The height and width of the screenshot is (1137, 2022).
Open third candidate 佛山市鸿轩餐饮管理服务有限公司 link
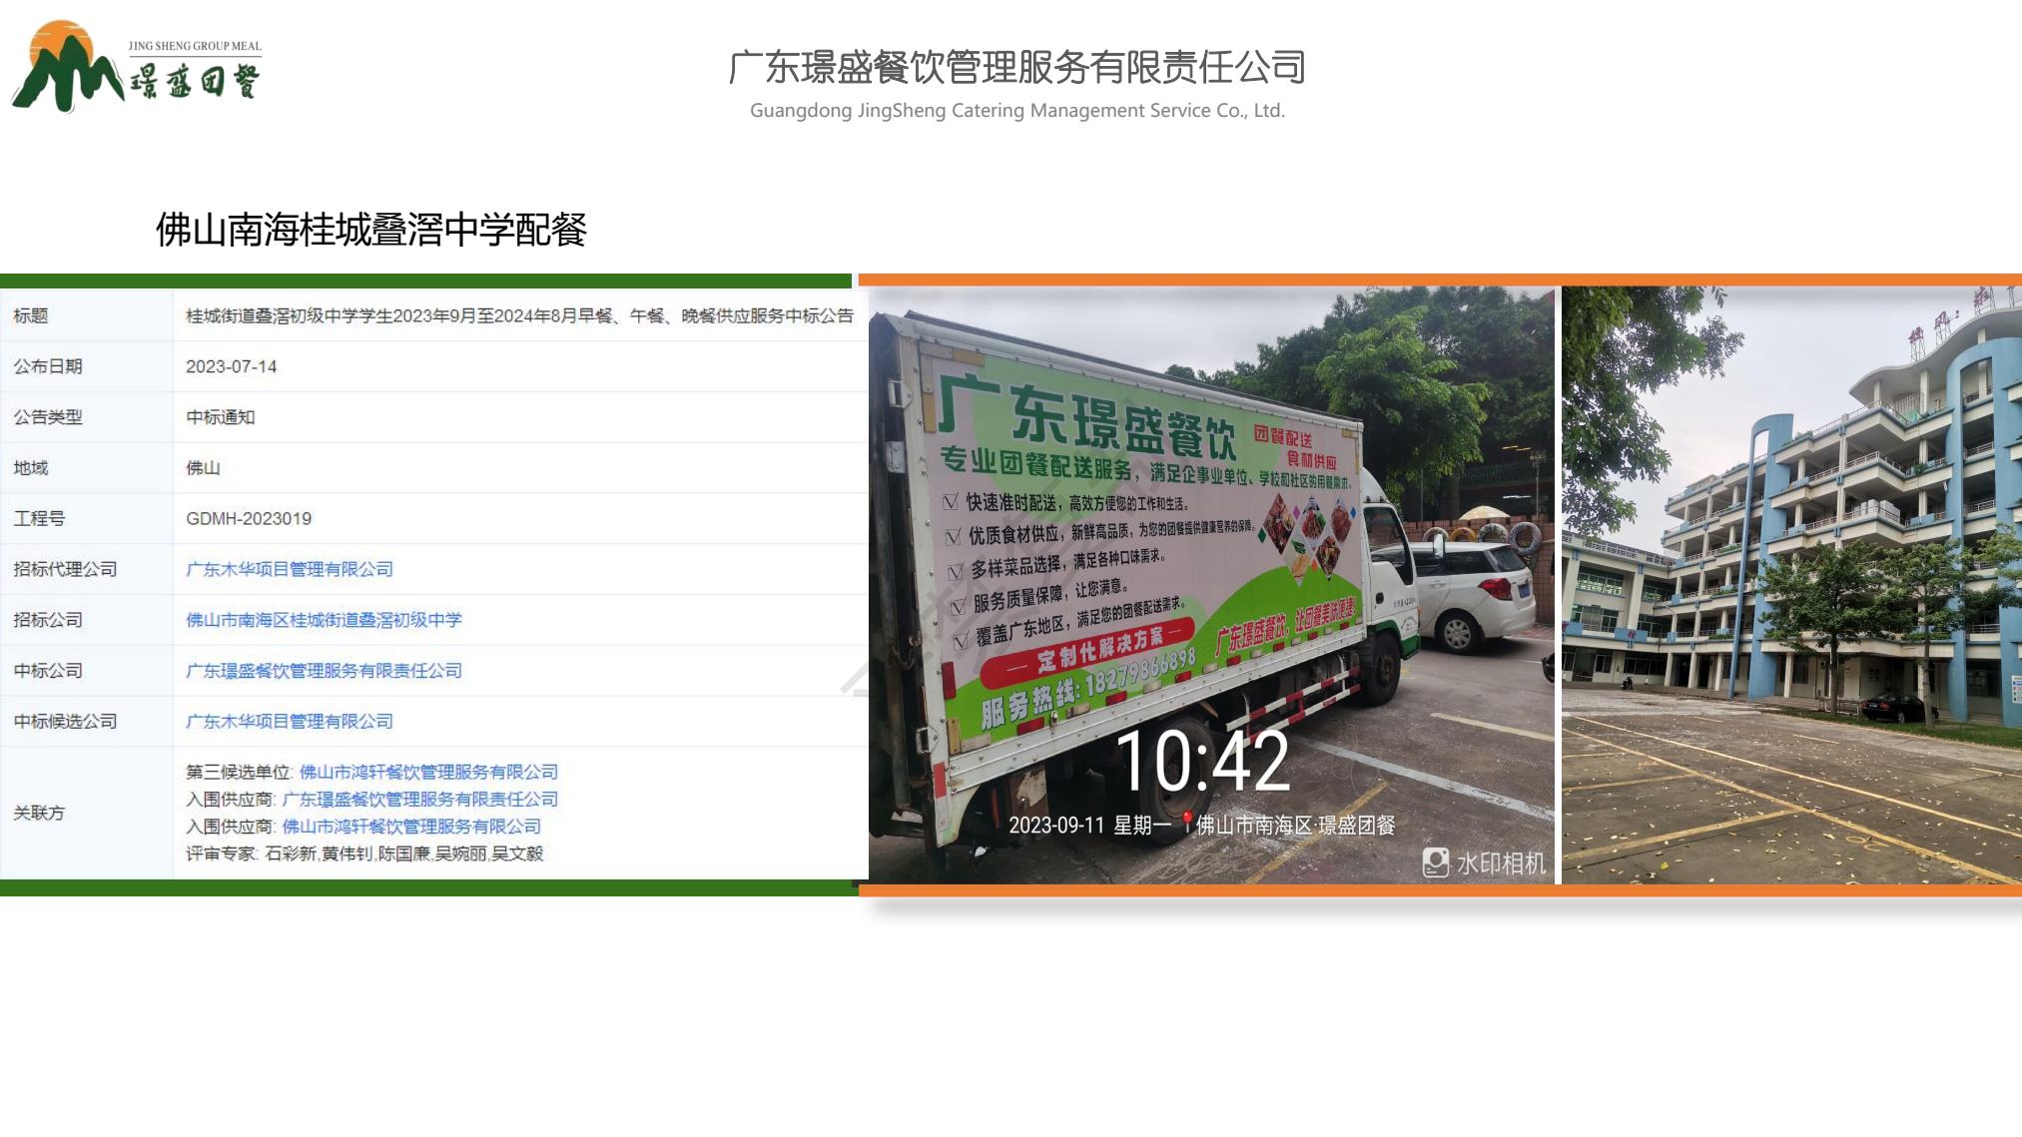(x=428, y=772)
